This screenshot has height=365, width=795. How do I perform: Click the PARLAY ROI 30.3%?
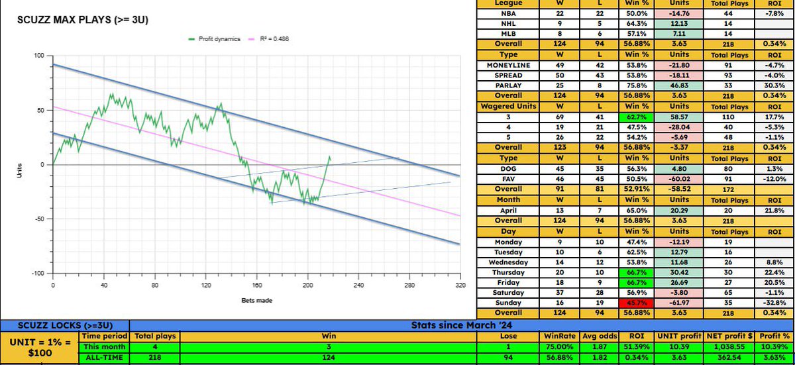774,87
